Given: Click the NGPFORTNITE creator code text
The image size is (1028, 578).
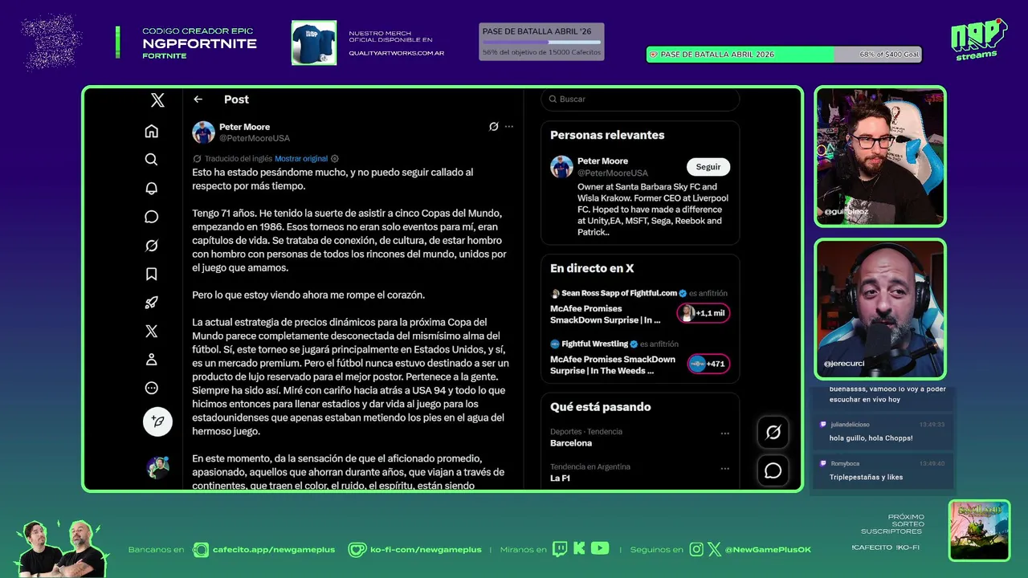Looking at the screenshot, I should pos(199,44).
